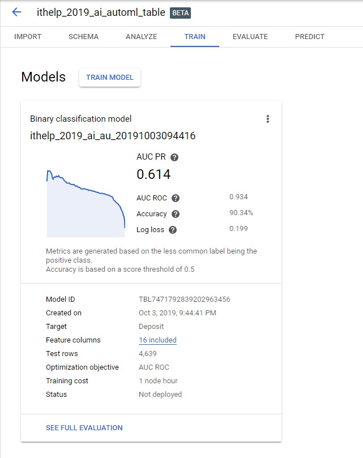Open the ANALYZE tab
The height and width of the screenshot is (458, 363).
[142, 36]
